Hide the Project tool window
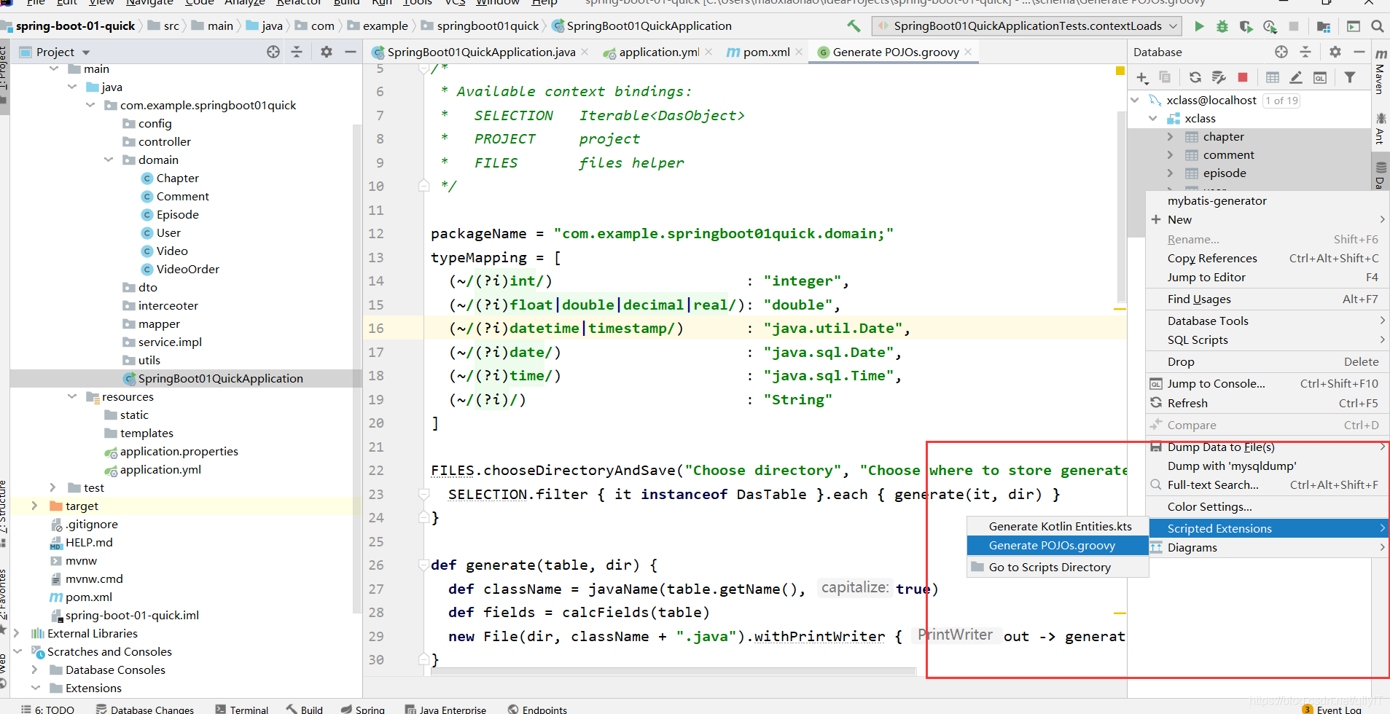 (351, 52)
